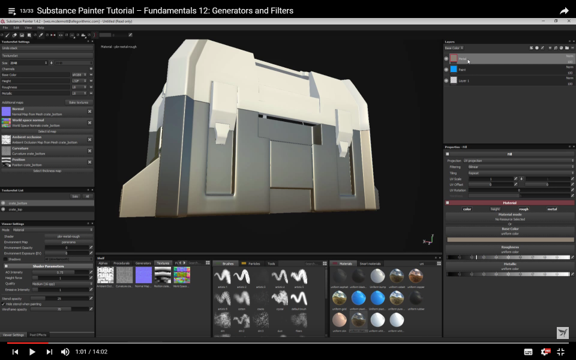
Task: Delete the selected layer
Action: [572, 48]
